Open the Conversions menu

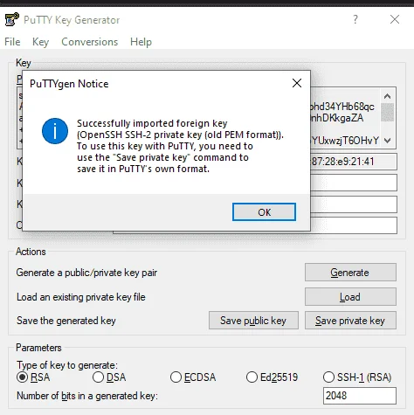tap(90, 42)
